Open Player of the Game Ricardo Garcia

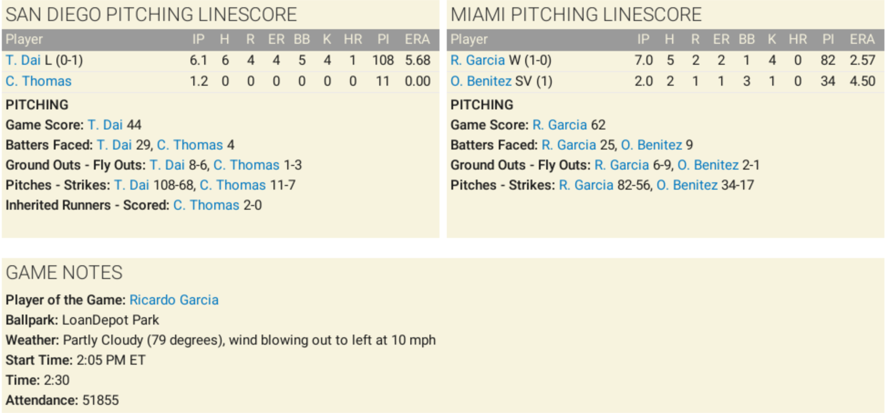pos(174,300)
